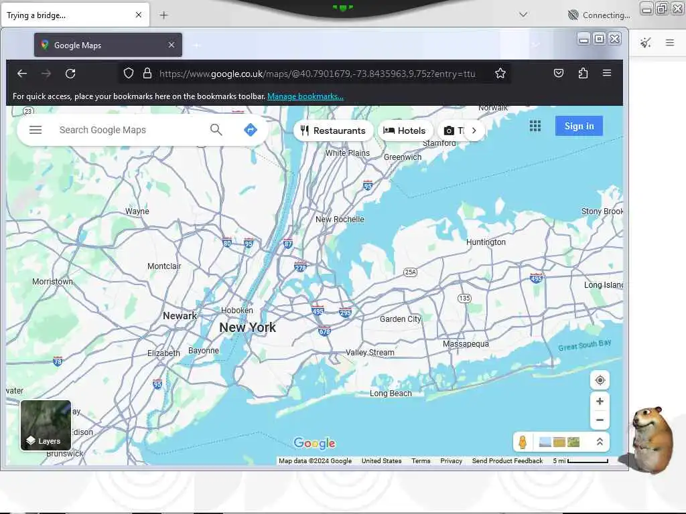This screenshot has width=686, height=514.
Task: Click the I-80 highway shield on map
Action: tap(226, 242)
